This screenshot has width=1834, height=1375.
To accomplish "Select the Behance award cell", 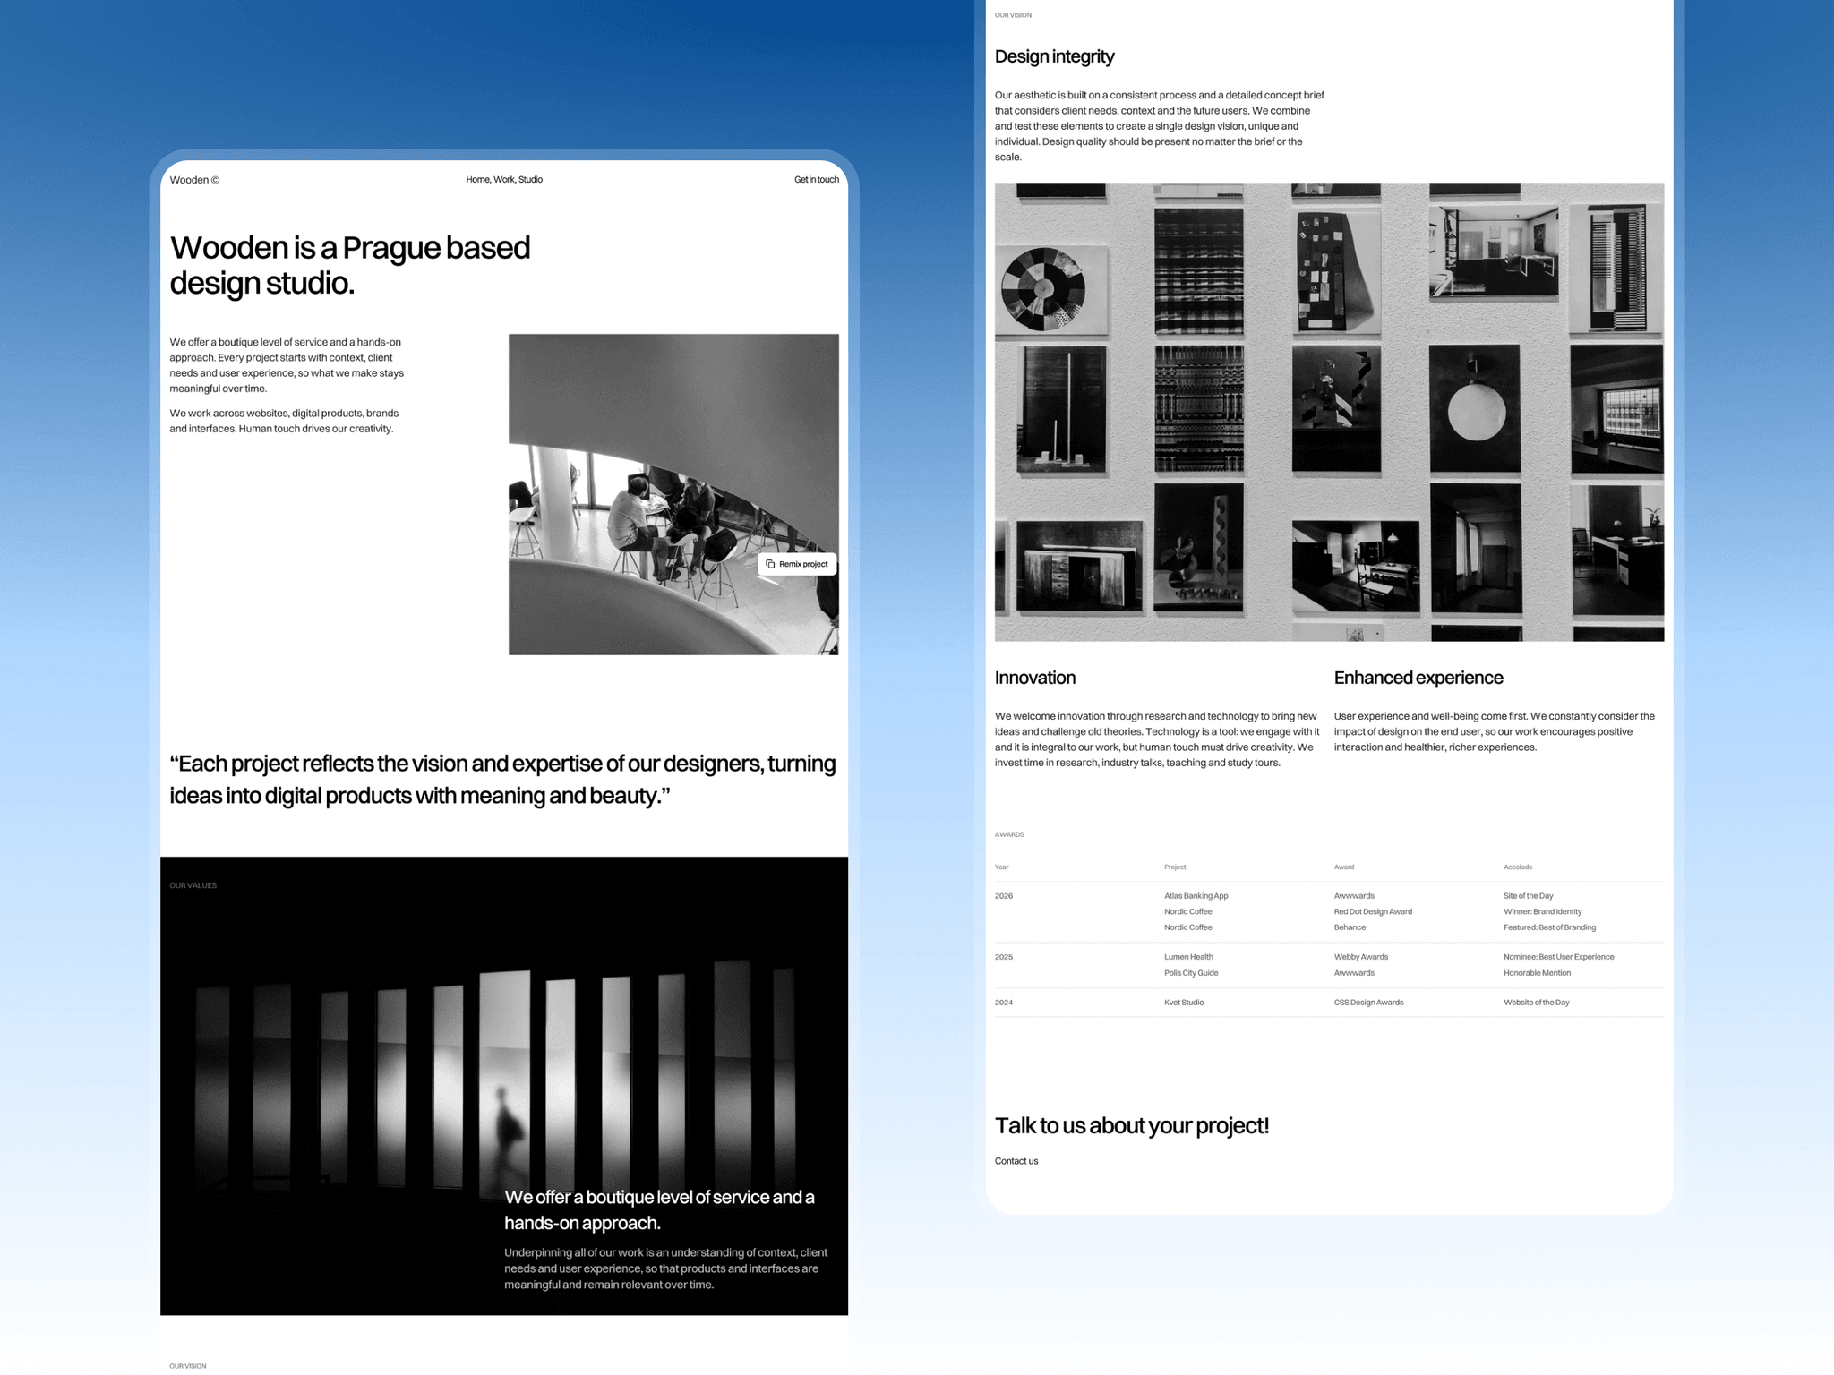I will coord(1350,927).
